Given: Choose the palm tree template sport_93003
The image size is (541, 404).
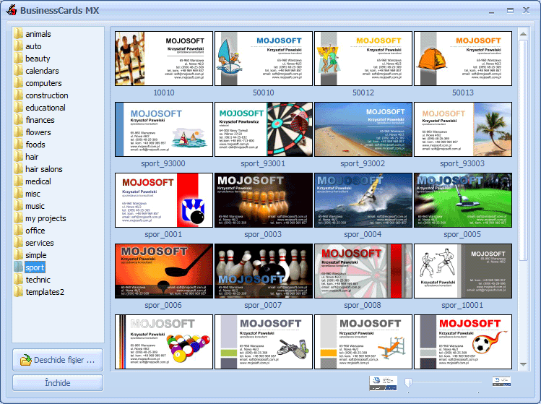Looking at the screenshot, I should pyautogui.click(x=463, y=129).
